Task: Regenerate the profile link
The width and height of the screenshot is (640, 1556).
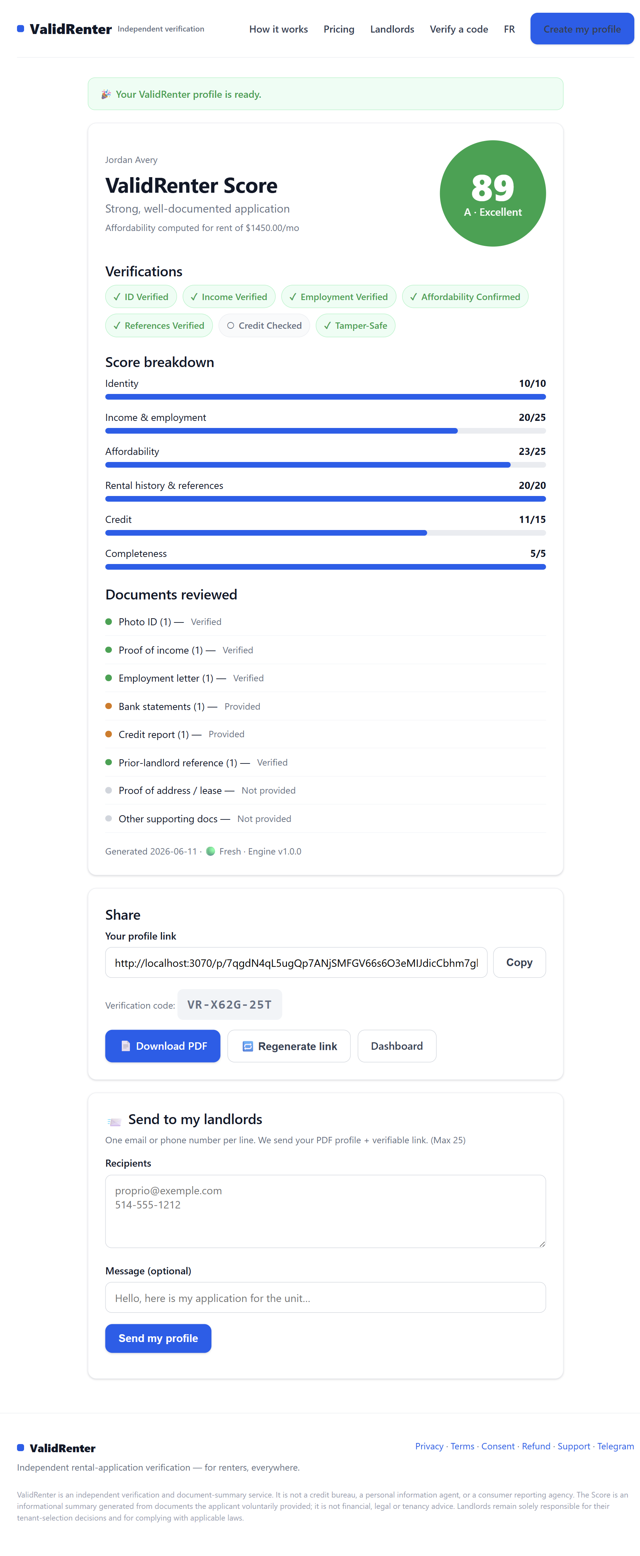Action: [x=288, y=1045]
